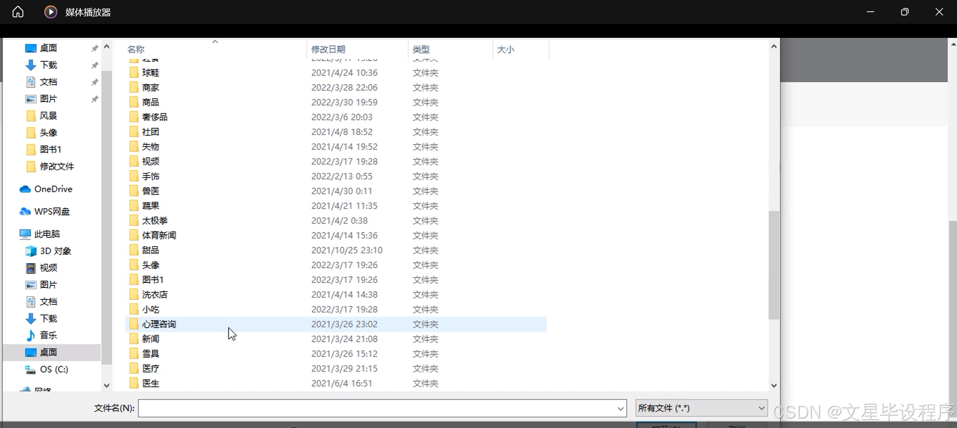The height and width of the screenshot is (428, 957).
Task: Open 下载 in quick access sidebar
Action: click(48, 65)
